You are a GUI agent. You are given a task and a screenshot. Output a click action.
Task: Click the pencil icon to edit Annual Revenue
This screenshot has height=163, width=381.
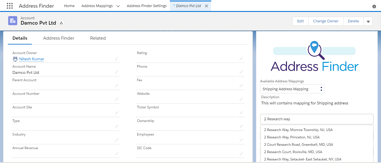[x=117, y=153]
